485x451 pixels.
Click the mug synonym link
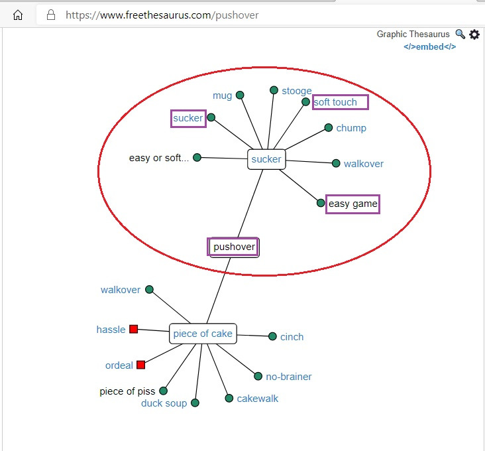coord(222,96)
